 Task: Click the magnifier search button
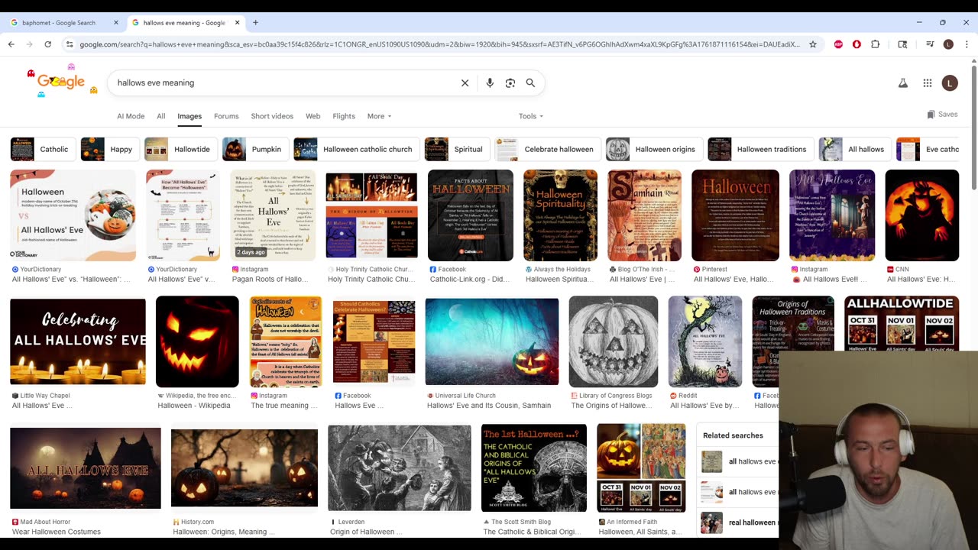coord(530,82)
